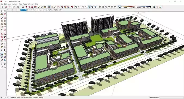Open the Edit menu
The height and width of the screenshot is (99, 184).
click(5, 4)
